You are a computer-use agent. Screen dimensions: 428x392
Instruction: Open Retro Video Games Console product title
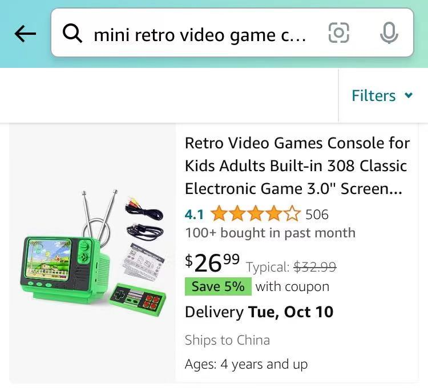pos(297,165)
